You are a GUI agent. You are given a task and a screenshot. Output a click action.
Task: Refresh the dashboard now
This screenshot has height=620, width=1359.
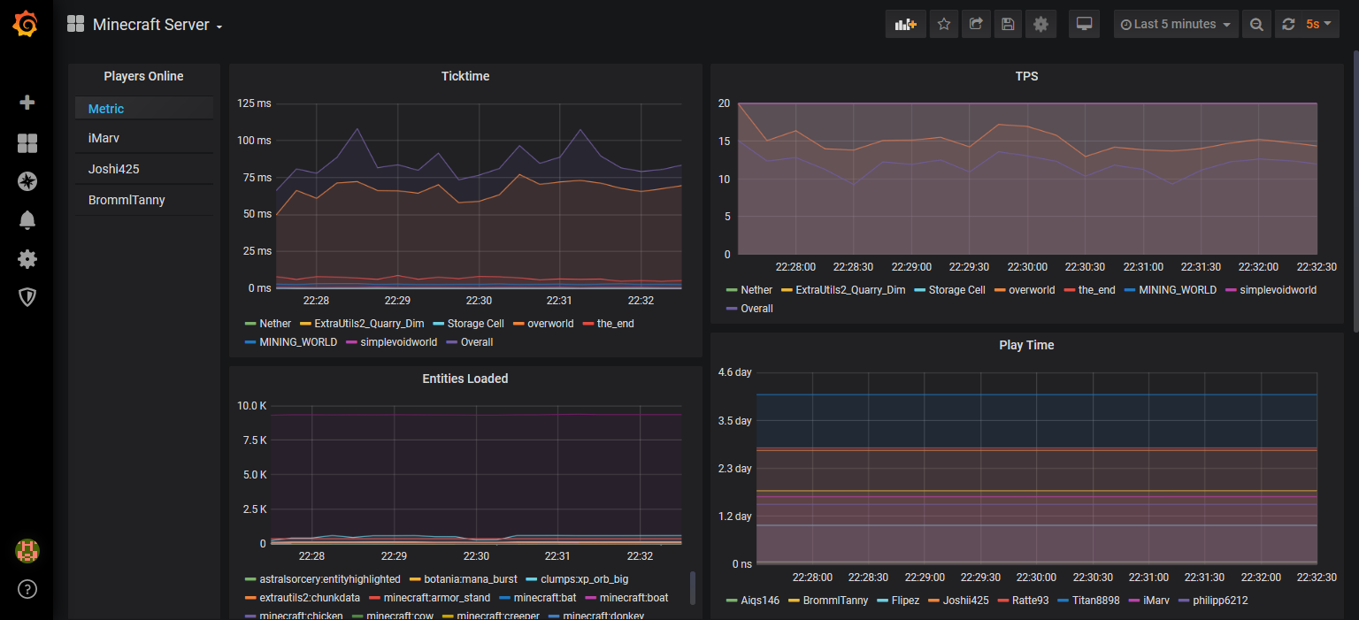tap(1288, 24)
